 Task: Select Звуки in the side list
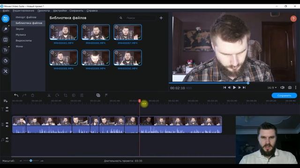[x=20, y=29]
